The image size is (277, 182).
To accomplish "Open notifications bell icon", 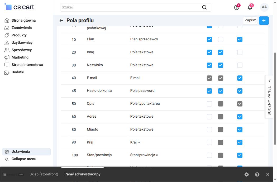I will [x=250, y=7].
